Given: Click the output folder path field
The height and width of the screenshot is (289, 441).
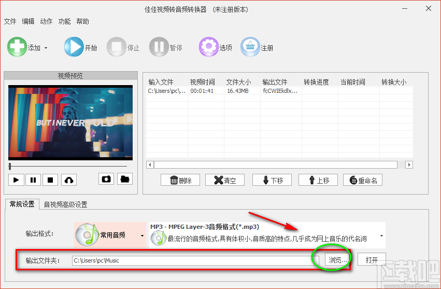Looking at the screenshot, I should coord(195,260).
